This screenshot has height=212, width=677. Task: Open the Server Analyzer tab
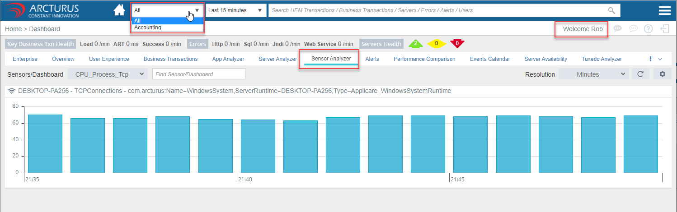[x=277, y=59]
